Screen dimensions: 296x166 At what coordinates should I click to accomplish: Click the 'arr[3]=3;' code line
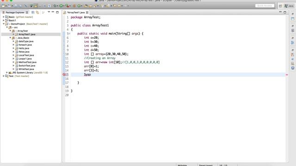pyautogui.click(x=92, y=71)
